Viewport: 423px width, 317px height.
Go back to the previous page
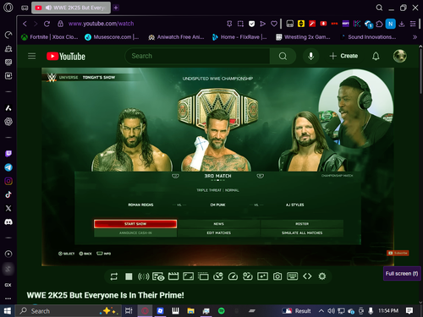(25, 24)
